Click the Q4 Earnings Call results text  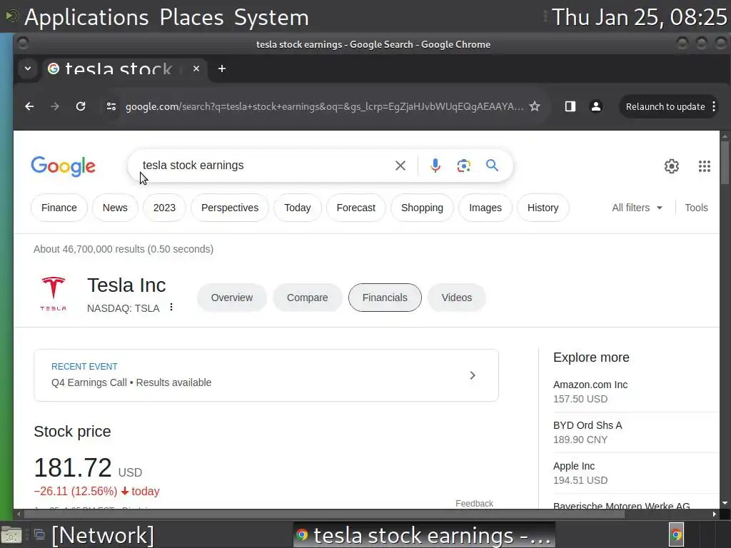[x=131, y=382]
